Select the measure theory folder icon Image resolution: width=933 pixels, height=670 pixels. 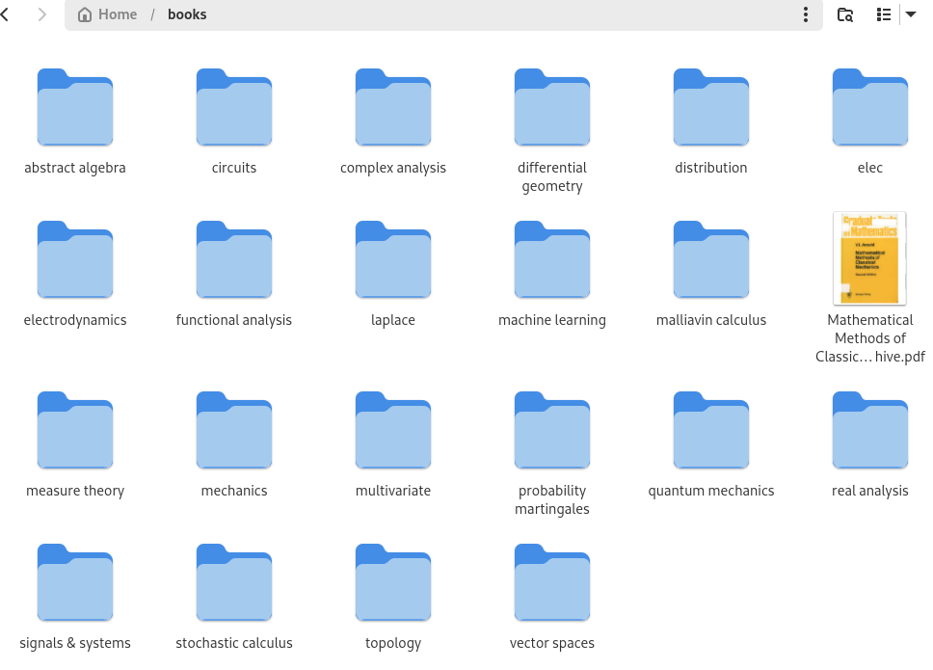[75, 430]
